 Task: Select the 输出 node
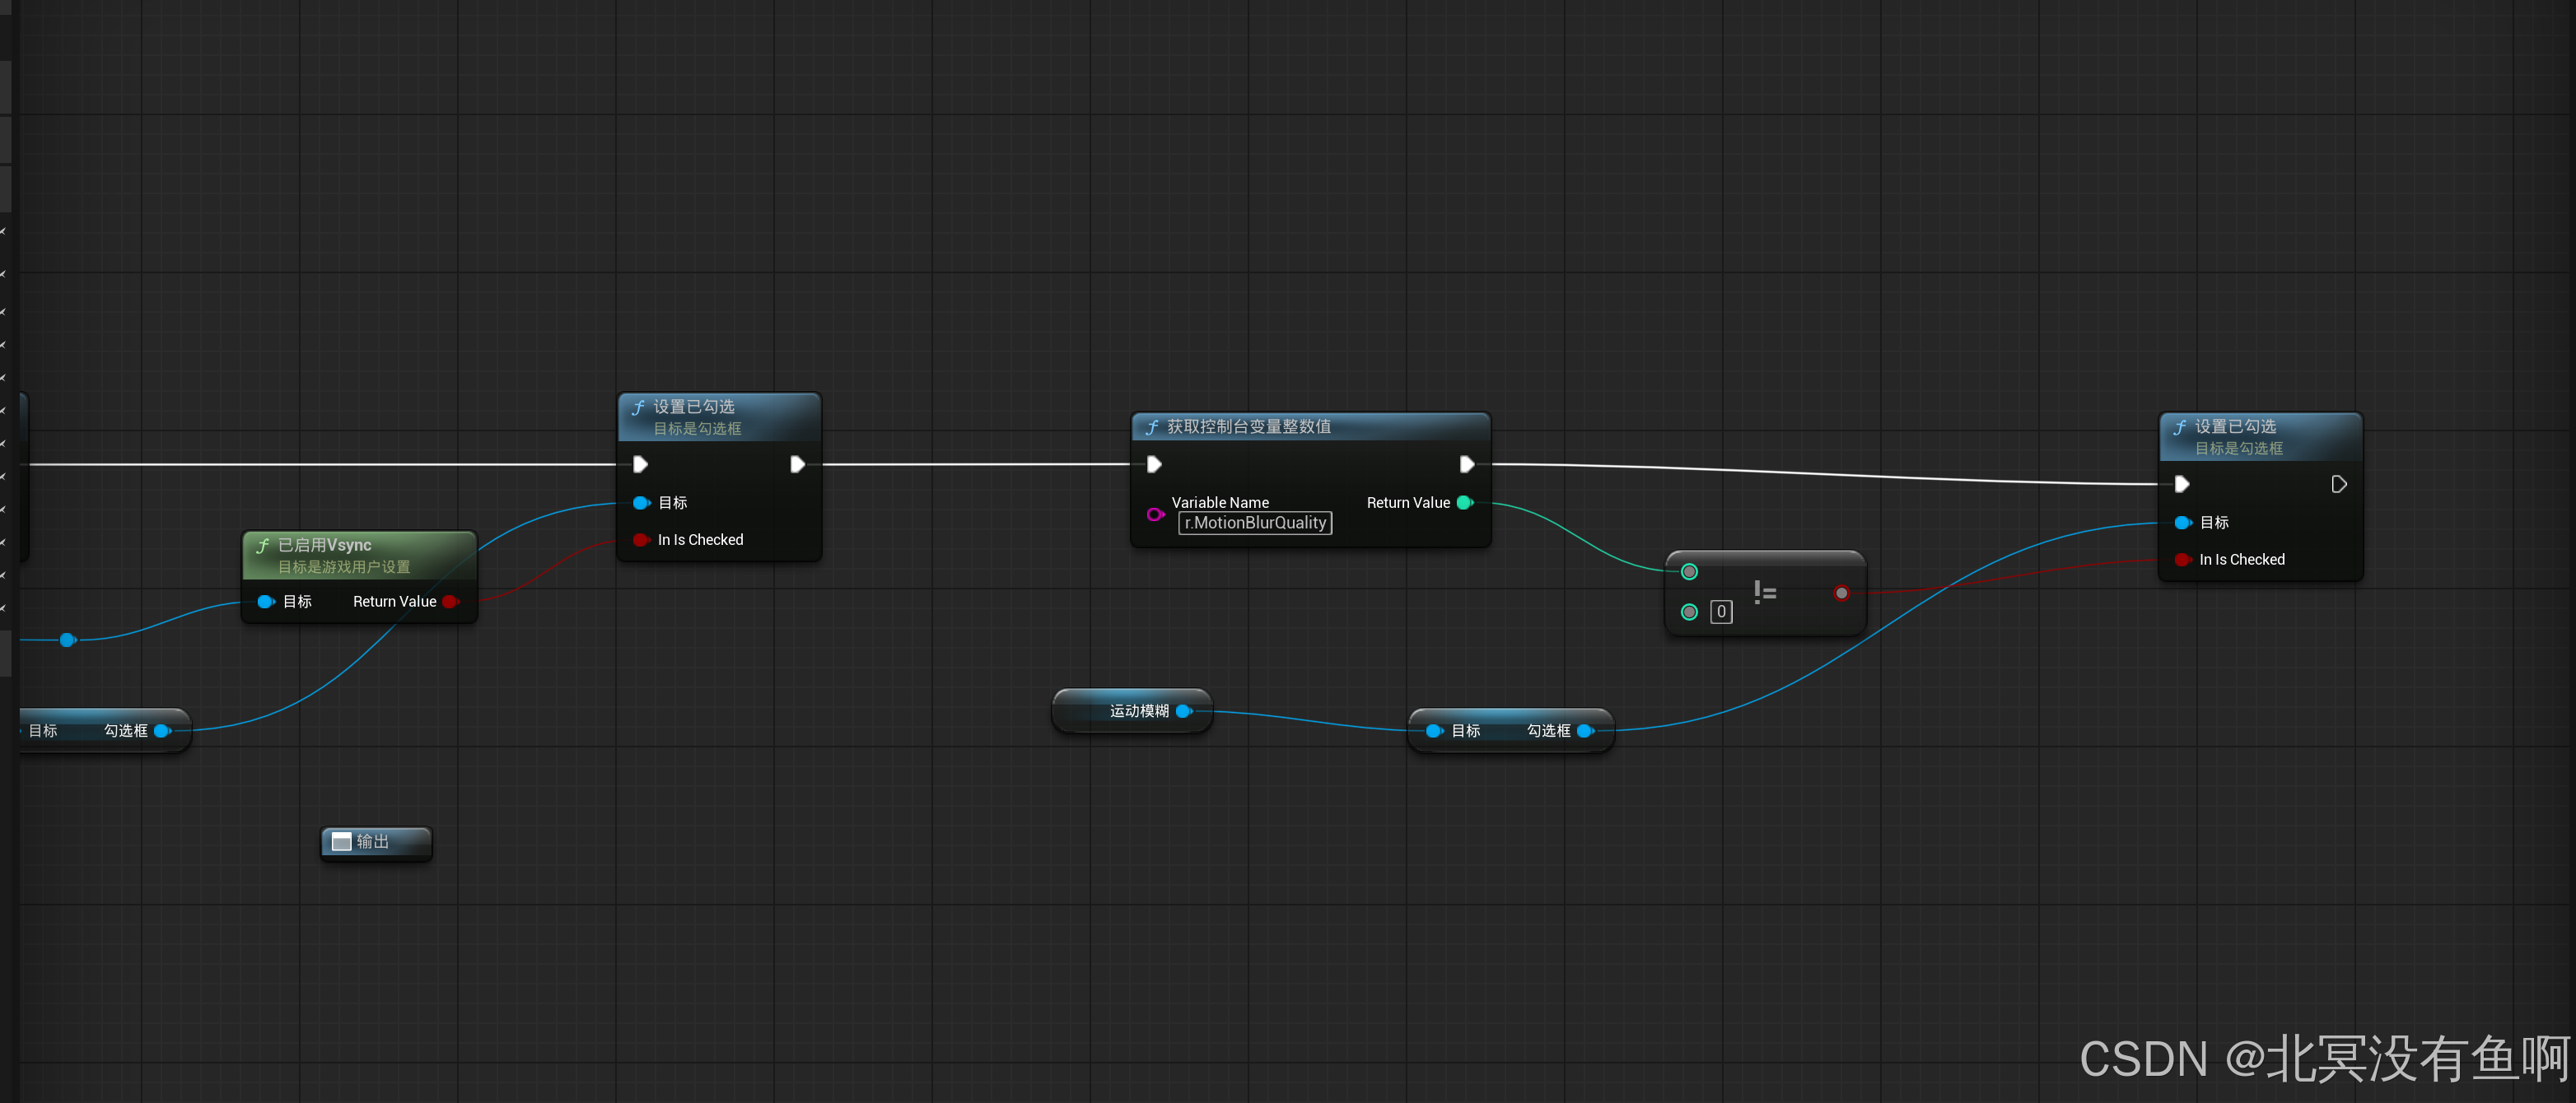click(375, 842)
